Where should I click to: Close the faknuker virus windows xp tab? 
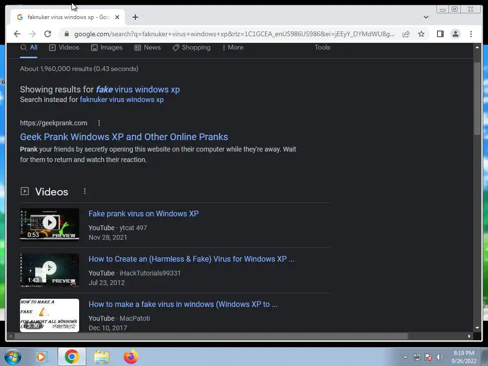coord(117,17)
